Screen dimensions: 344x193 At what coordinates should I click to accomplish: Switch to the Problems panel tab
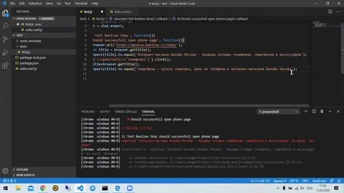point(88,112)
